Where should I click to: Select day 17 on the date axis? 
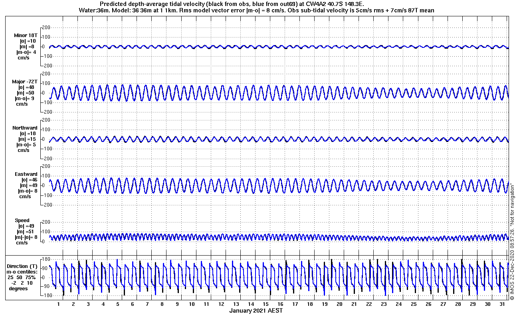[x=295, y=304]
